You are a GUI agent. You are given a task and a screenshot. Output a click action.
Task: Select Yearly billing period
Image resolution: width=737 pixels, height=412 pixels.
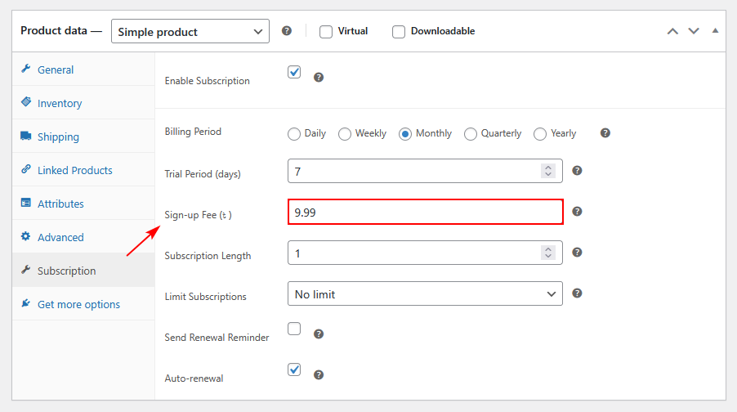[540, 134]
